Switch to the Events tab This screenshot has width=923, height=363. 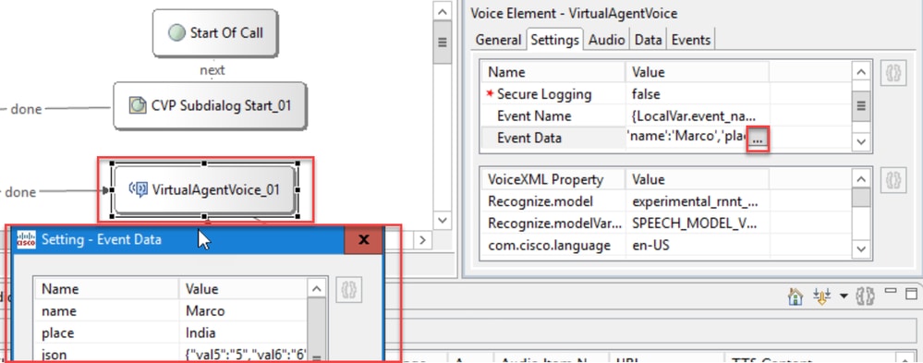tap(691, 40)
